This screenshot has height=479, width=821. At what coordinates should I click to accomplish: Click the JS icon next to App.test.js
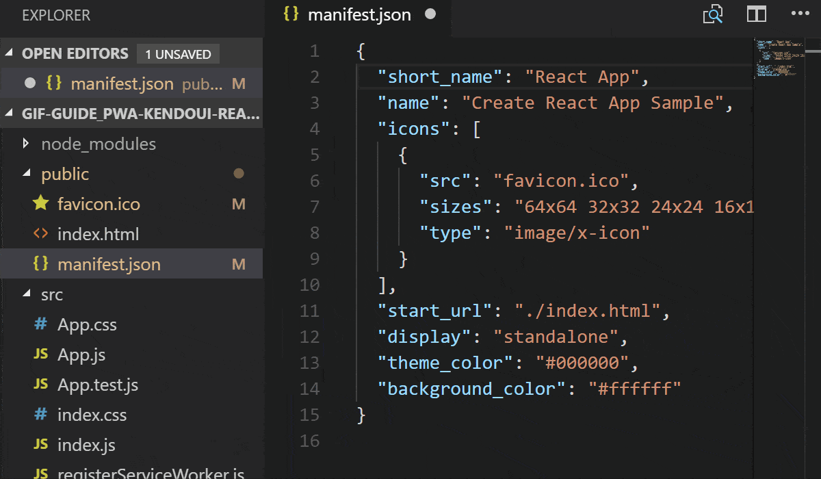click(x=40, y=385)
